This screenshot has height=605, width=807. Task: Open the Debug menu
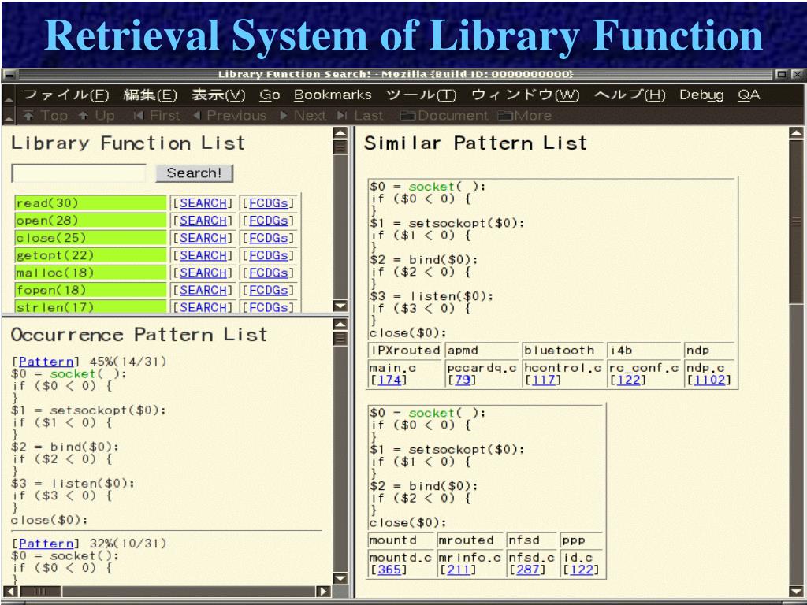(x=701, y=95)
